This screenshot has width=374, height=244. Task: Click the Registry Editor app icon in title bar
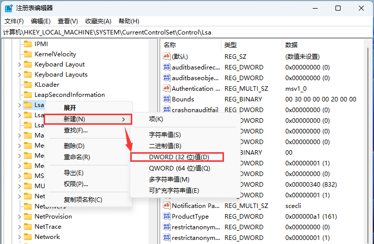(x=9, y=8)
